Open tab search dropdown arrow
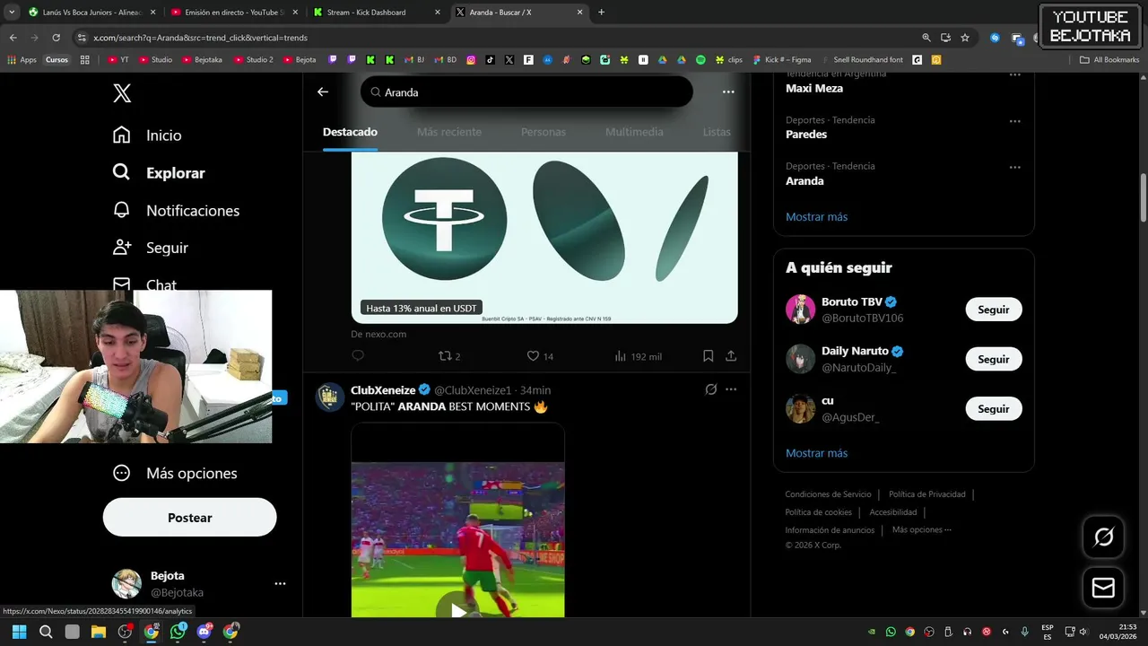 [x=12, y=13]
